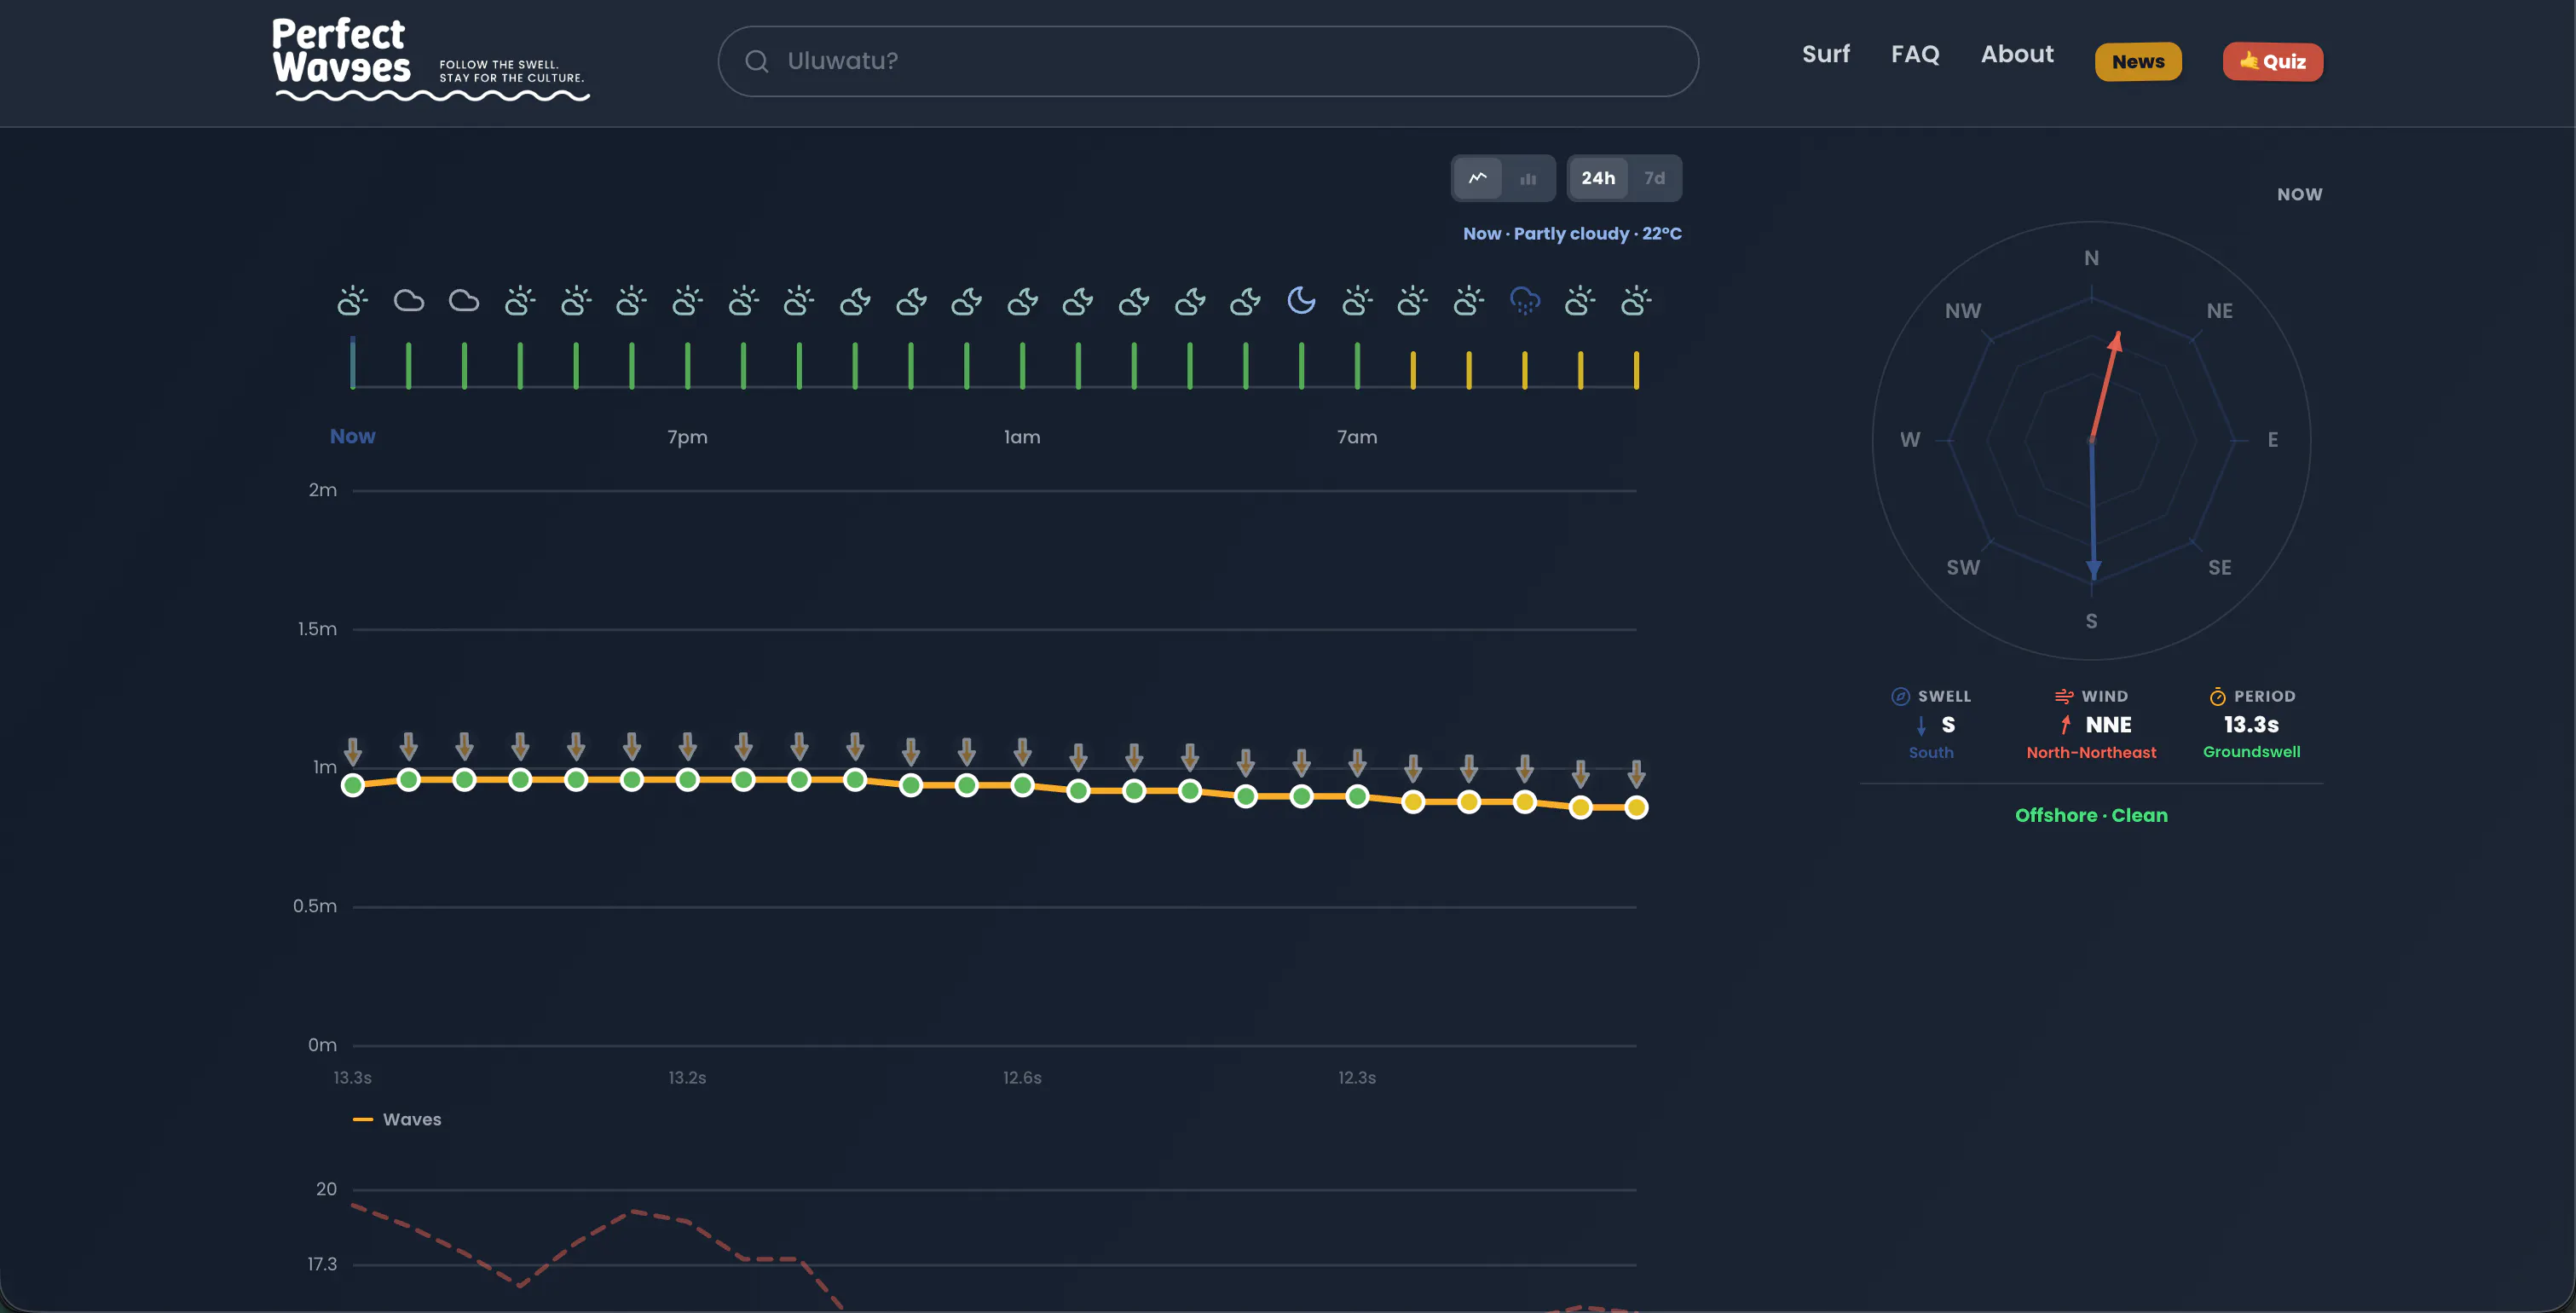Click the red arrow beside NNE

[x=2066, y=724]
